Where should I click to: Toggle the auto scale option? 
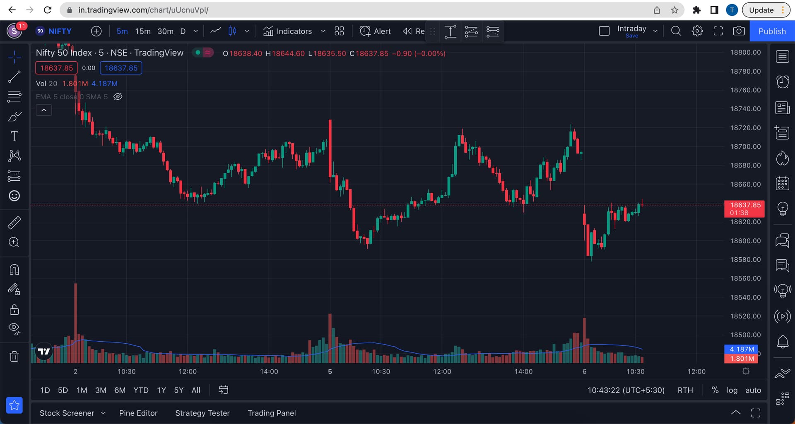pyautogui.click(x=753, y=390)
